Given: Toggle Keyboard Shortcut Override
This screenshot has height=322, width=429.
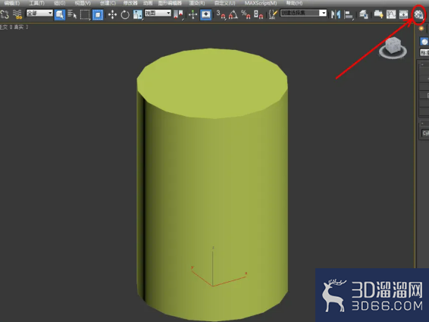Looking at the screenshot, I should (x=205, y=14).
